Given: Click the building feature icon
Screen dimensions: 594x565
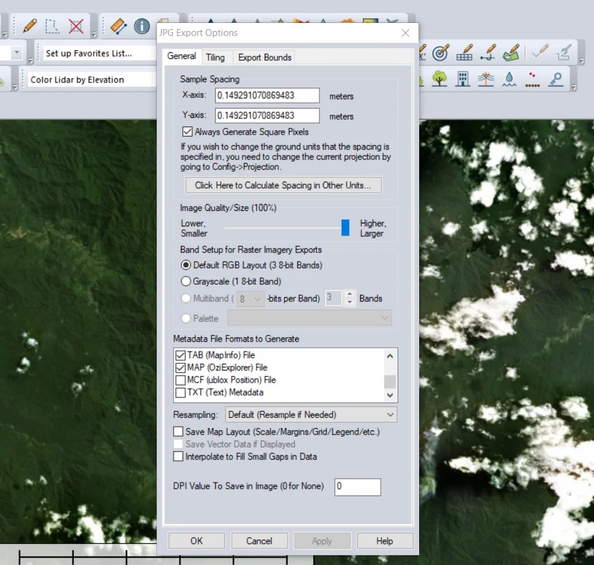Looking at the screenshot, I should coord(463,79).
